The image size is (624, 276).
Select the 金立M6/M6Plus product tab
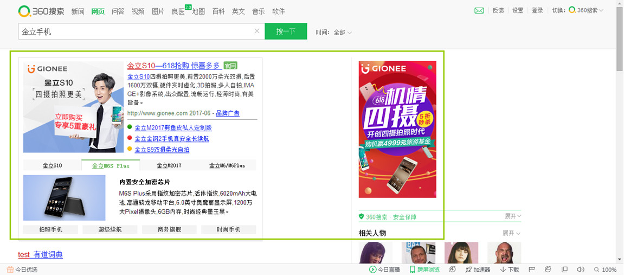[x=227, y=165]
